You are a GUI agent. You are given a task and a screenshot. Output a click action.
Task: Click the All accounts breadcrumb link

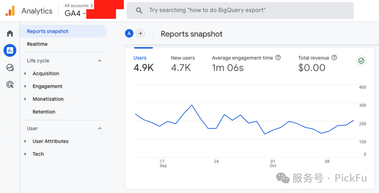click(x=79, y=5)
